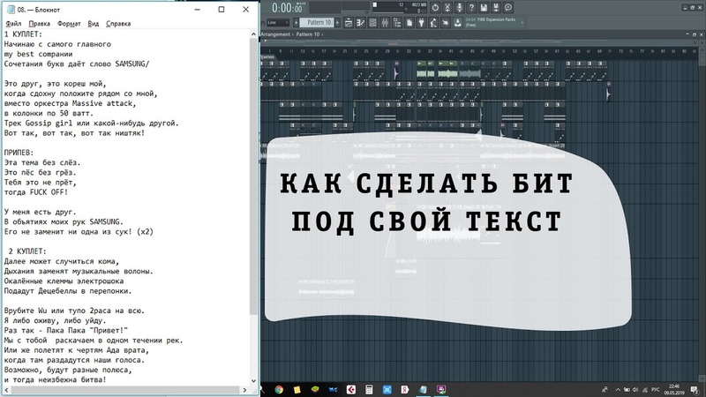Open the Calculator app from taskbar
This screenshot has width=706, height=397.
(x=369, y=389)
